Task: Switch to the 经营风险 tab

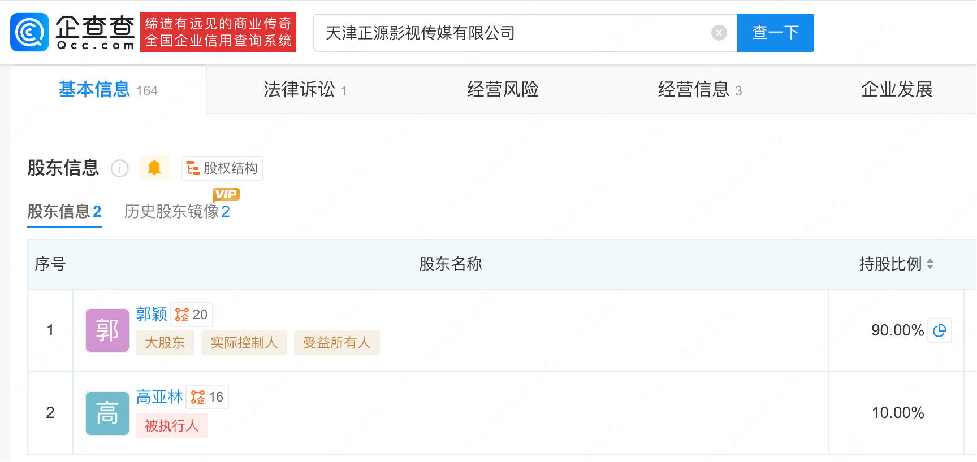Action: [x=503, y=90]
